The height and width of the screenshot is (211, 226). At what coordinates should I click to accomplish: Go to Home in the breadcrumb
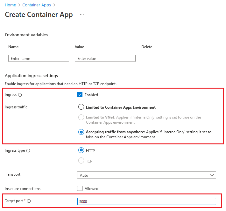(x=10, y=5)
